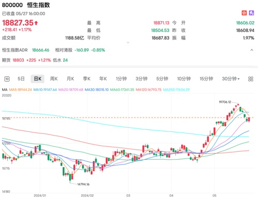Click the futures percent +1.21%
The image size is (258, 200).
point(44,60)
